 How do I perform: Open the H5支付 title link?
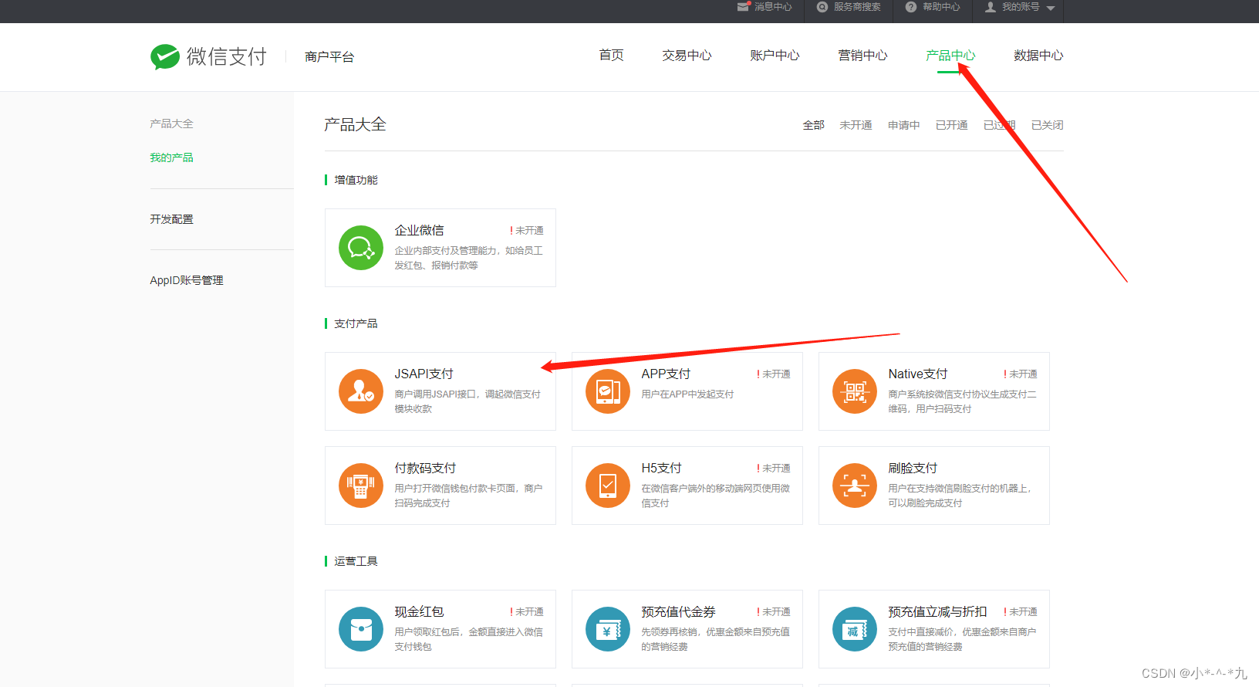661,468
